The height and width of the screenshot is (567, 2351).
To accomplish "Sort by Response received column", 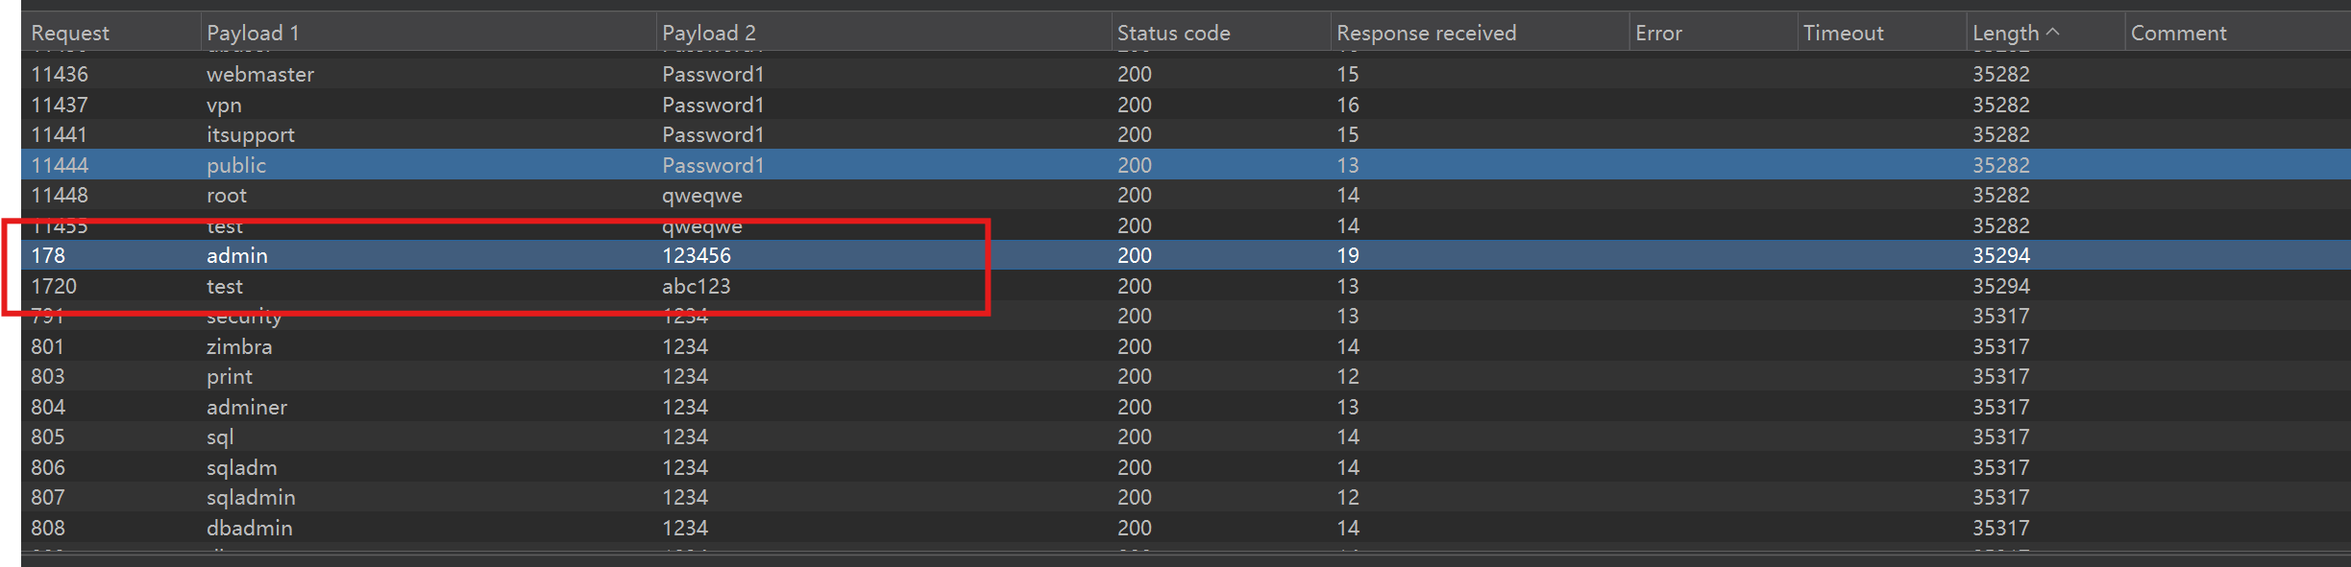I will [x=1426, y=33].
